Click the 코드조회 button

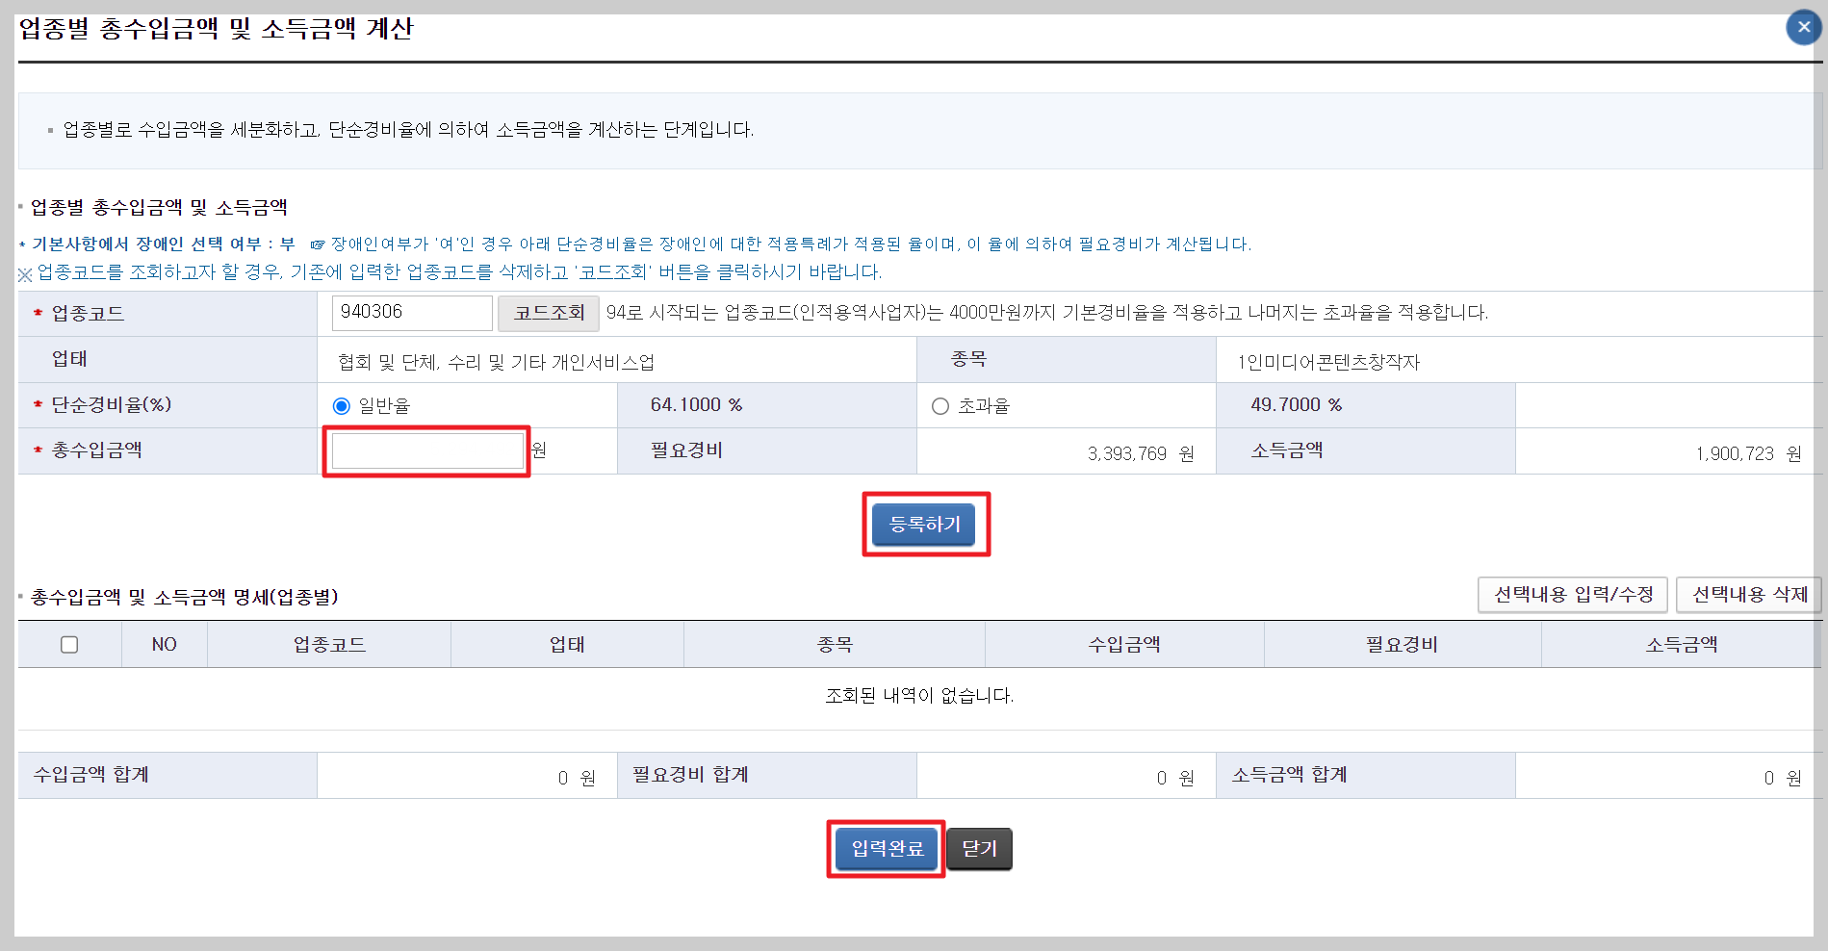pyautogui.click(x=549, y=313)
